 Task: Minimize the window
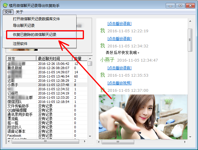(171, 6)
